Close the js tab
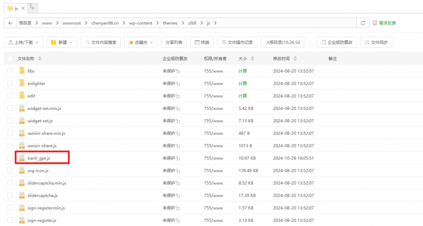This screenshot has height=226, width=423. [x=23, y=8]
